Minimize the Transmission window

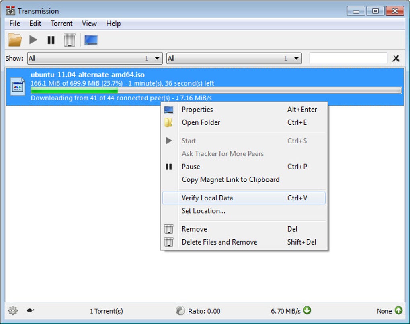(x=356, y=11)
